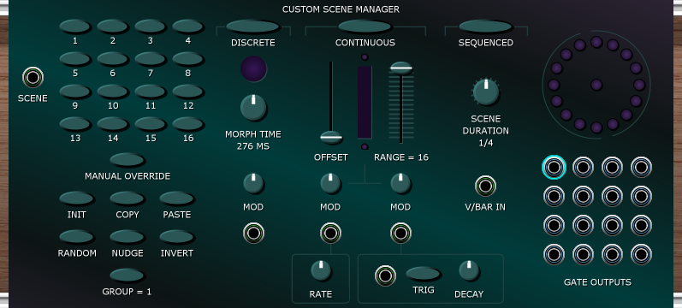Click the trigger input jack beside TRIG

point(385,275)
